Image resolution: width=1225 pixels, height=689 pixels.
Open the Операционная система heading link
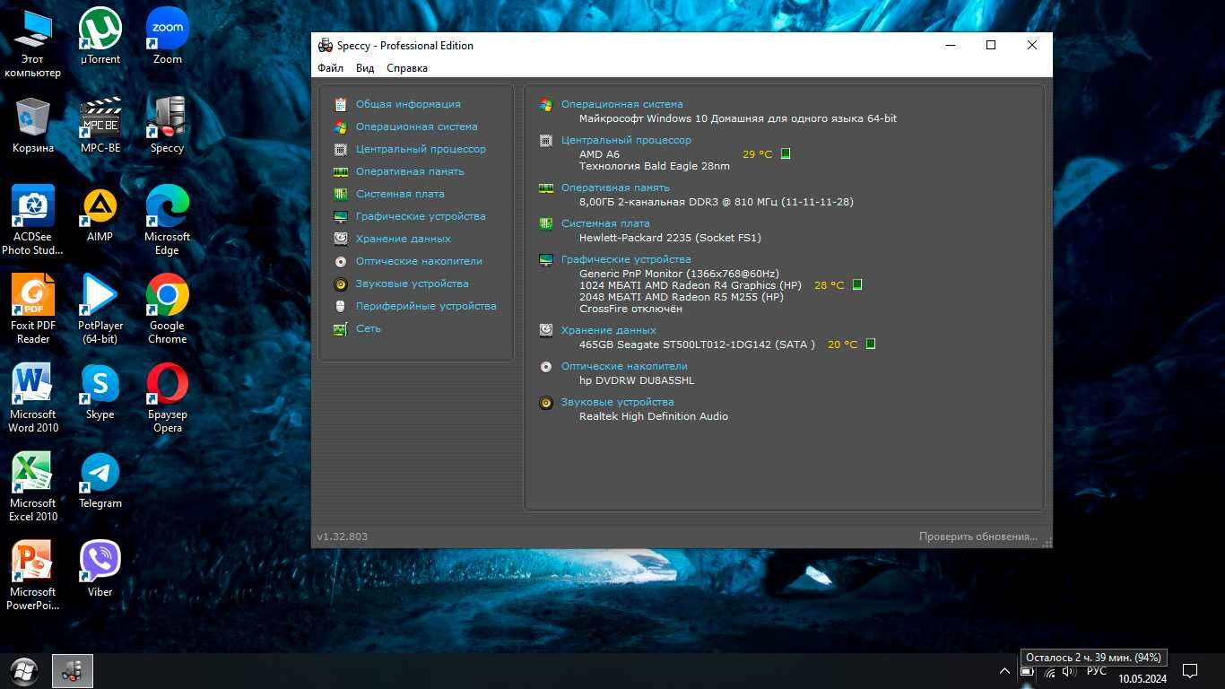coord(621,104)
